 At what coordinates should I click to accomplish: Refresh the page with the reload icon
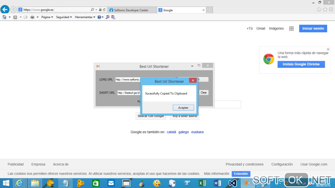click(104, 10)
